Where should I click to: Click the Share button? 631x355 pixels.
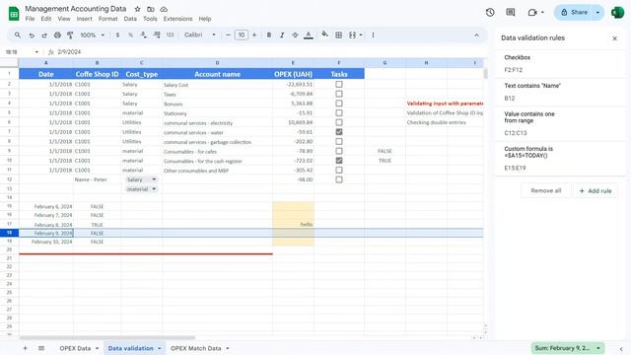[x=575, y=13]
